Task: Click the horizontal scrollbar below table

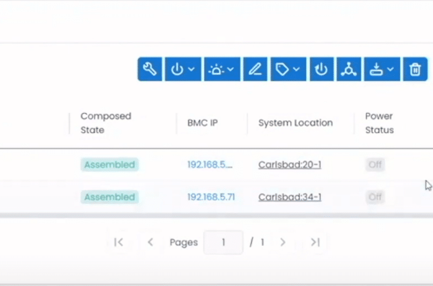Action: pyautogui.click(x=216, y=216)
